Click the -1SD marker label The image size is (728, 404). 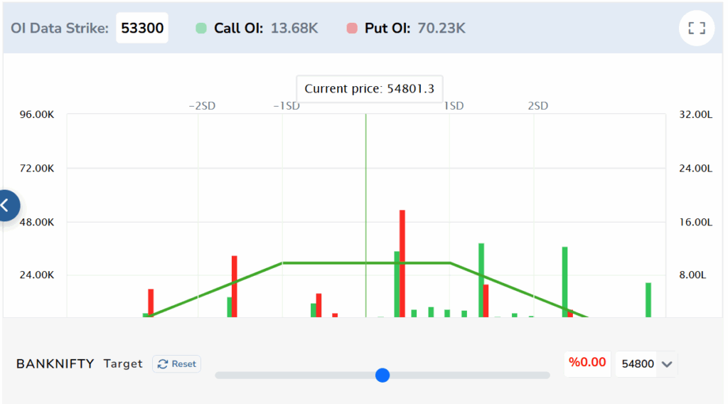coord(287,106)
